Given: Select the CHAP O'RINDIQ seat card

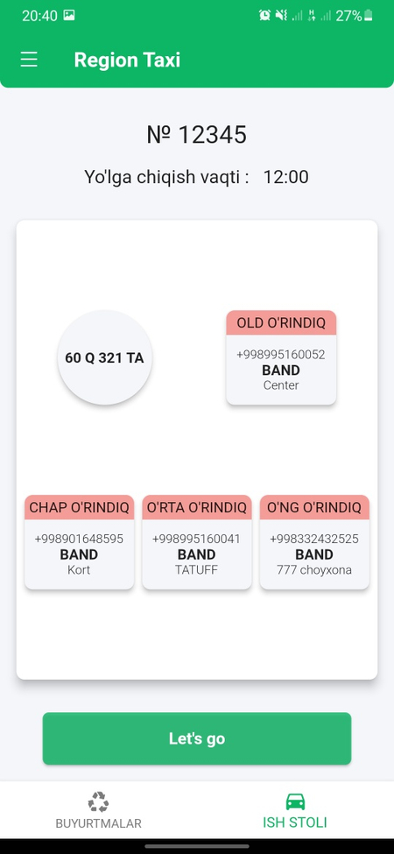Looking at the screenshot, I should tap(80, 542).
